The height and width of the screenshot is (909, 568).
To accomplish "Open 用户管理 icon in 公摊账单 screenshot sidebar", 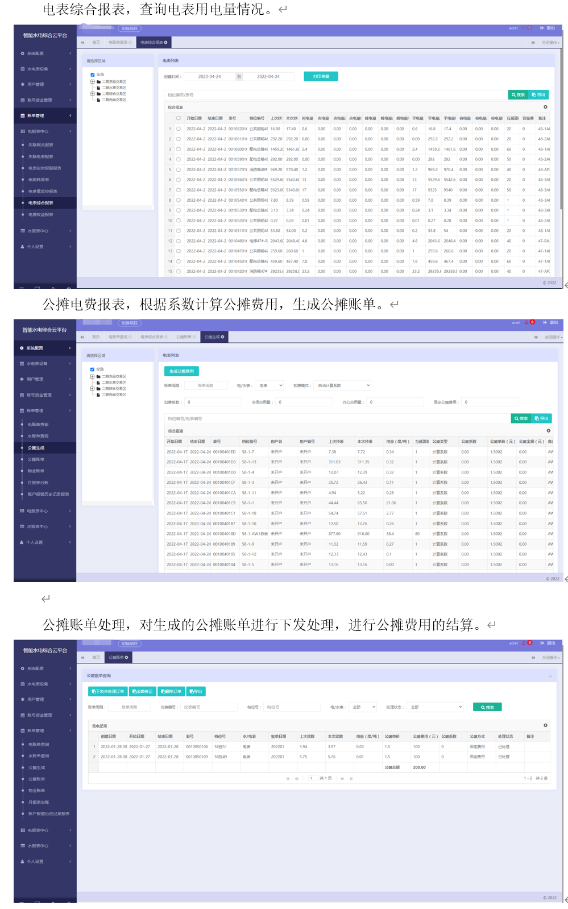I will (x=22, y=699).
